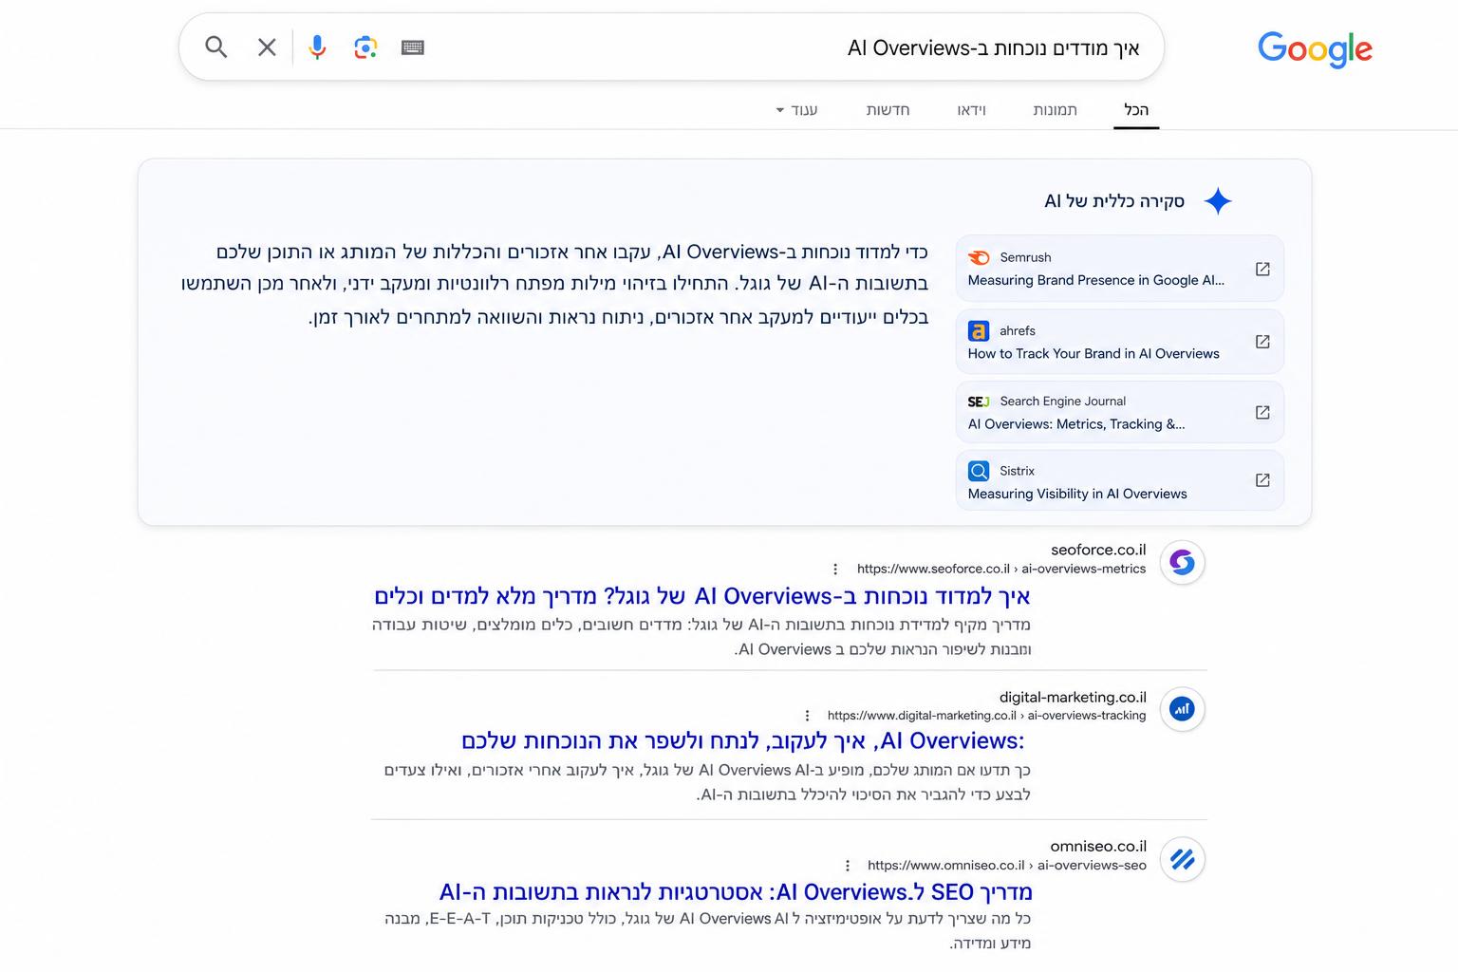This screenshot has height=972, width=1458.
Task: Open options menu for digital-marketing result
Action: (807, 716)
